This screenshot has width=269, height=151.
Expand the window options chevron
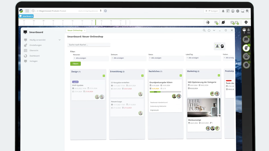214,30
